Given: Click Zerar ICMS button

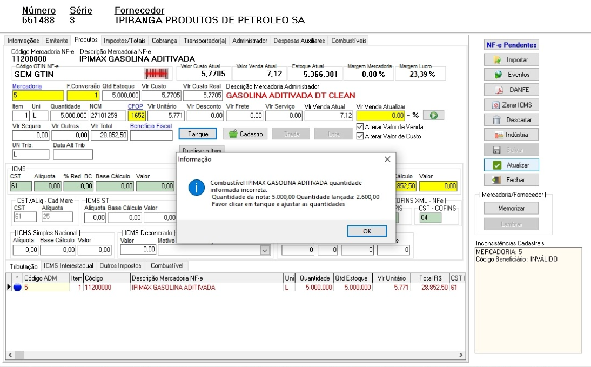Looking at the screenshot, I should pyautogui.click(x=512, y=105).
